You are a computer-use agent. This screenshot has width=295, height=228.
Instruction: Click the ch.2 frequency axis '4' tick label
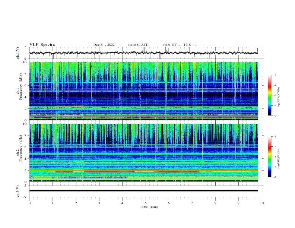[x=26, y=159]
